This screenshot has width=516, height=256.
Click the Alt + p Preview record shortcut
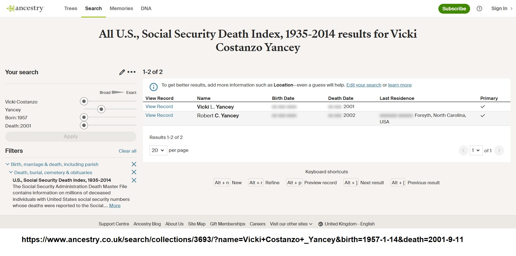312,183
